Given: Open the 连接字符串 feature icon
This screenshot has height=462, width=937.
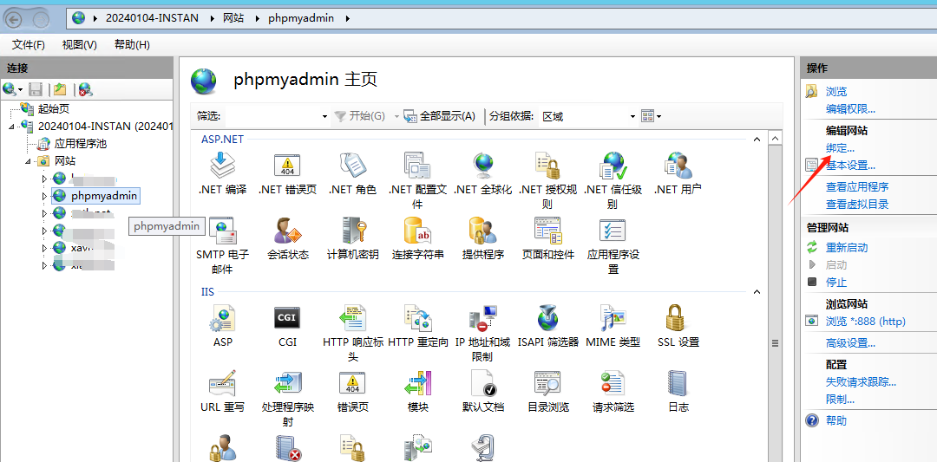Looking at the screenshot, I should (x=417, y=231).
